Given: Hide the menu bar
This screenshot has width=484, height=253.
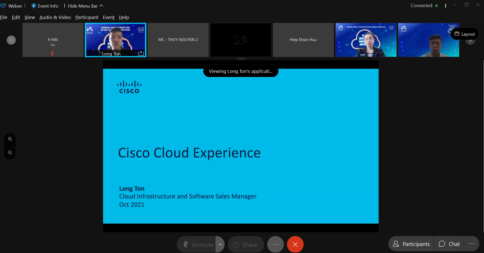Looking at the screenshot, I should pyautogui.click(x=85, y=6).
